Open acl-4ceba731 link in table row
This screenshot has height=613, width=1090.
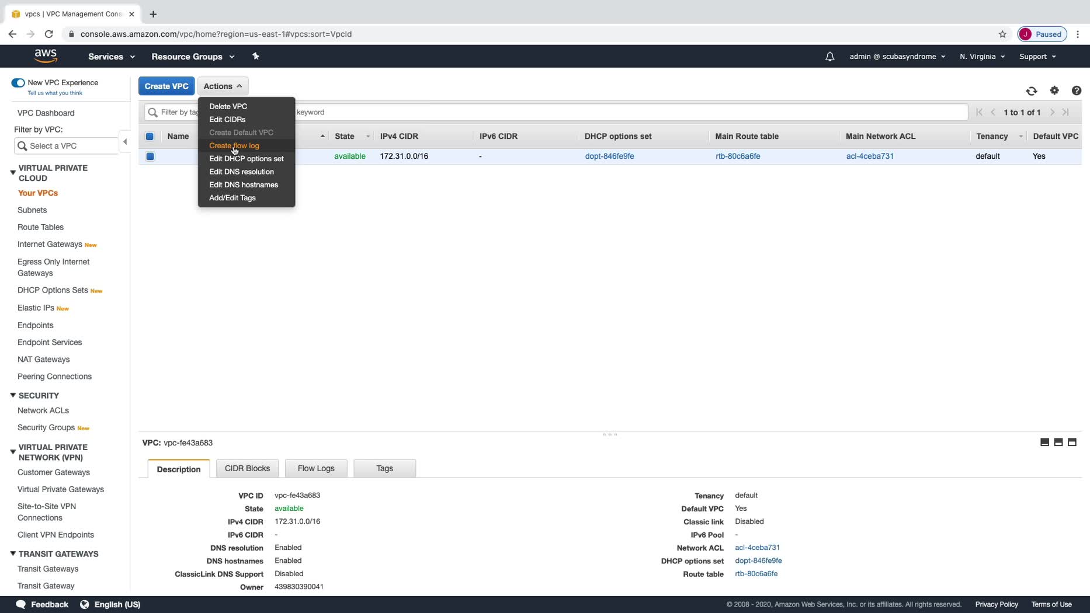pos(870,156)
